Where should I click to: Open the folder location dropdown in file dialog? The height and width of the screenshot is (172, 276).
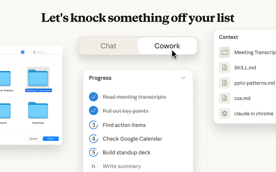coord(22,52)
